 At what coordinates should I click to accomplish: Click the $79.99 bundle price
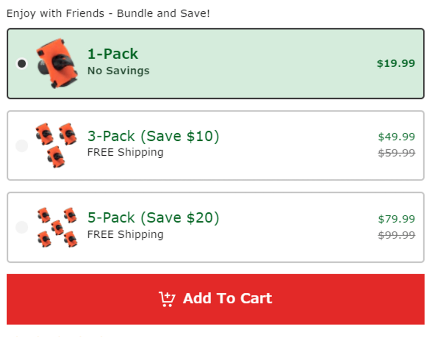pos(396,219)
